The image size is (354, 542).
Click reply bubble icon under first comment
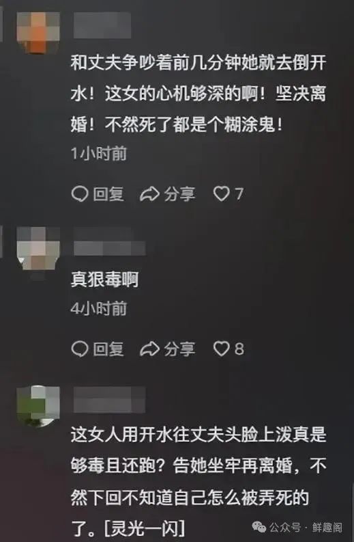pos(80,193)
